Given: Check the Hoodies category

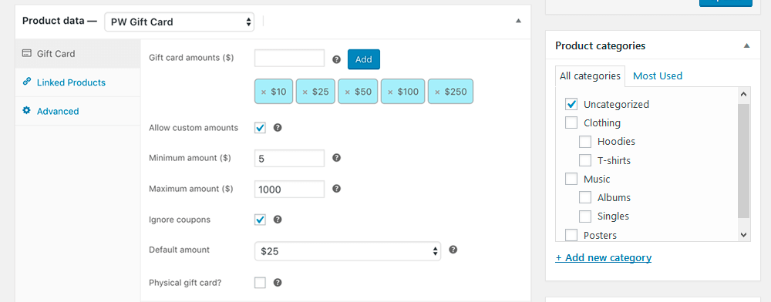Looking at the screenshot, I should pyautogui.click(x=585, y=142).
